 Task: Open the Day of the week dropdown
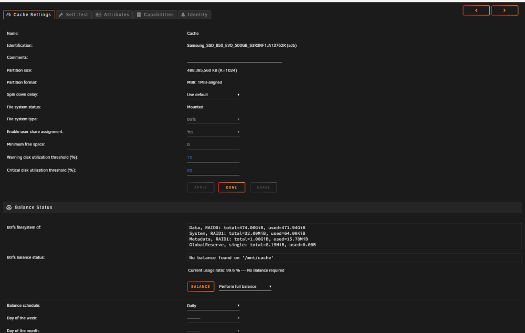(x=213, y=318)
